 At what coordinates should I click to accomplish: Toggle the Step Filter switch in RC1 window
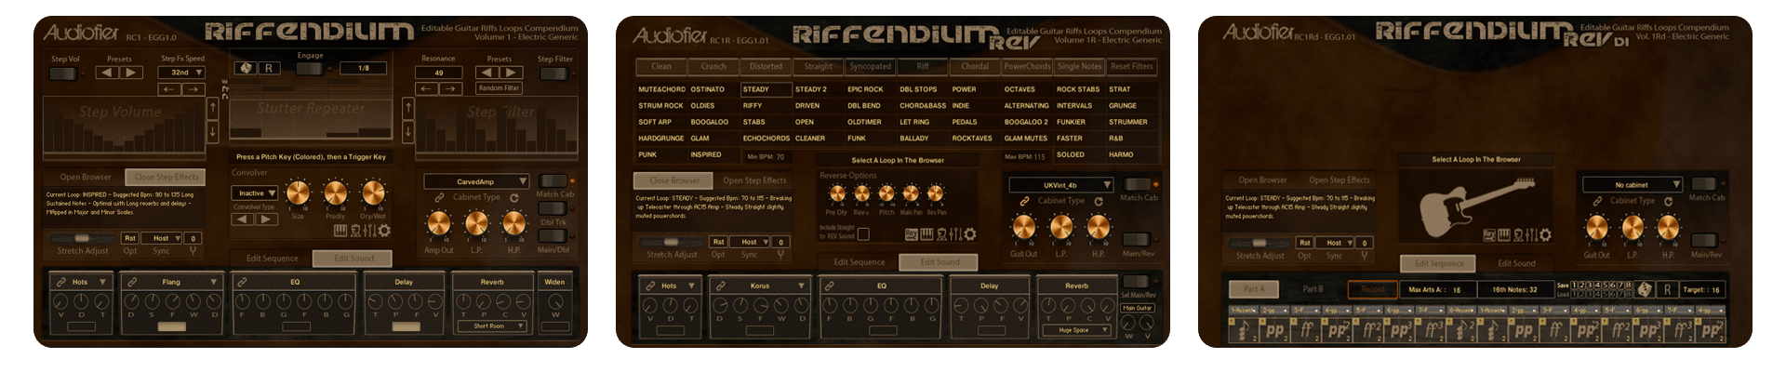553,73
